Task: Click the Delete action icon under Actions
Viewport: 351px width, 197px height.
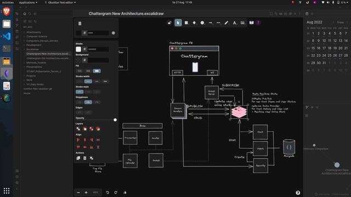Action: click(85, 158)
